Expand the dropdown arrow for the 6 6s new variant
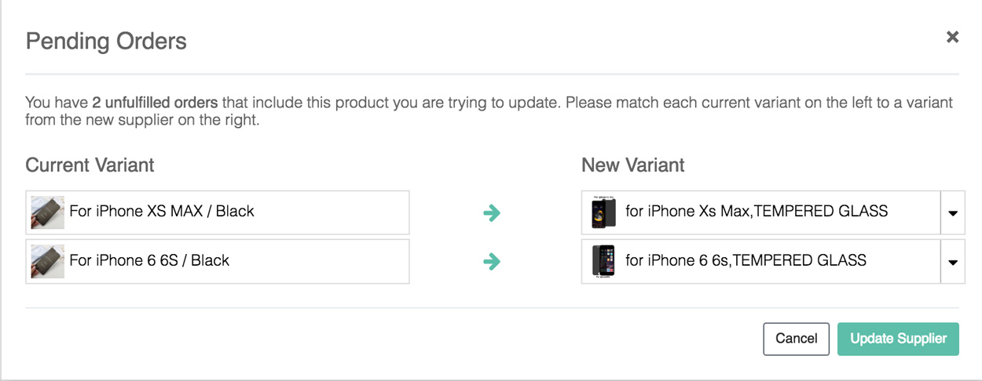 [x=953, y=262]
